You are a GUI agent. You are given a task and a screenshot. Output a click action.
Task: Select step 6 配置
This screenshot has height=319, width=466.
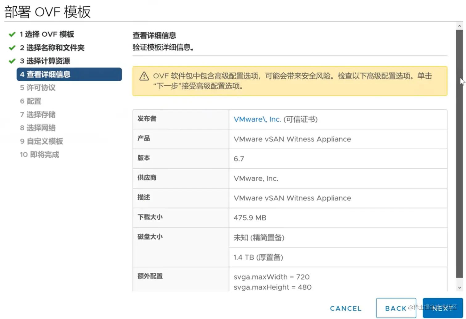coord(31,101)
